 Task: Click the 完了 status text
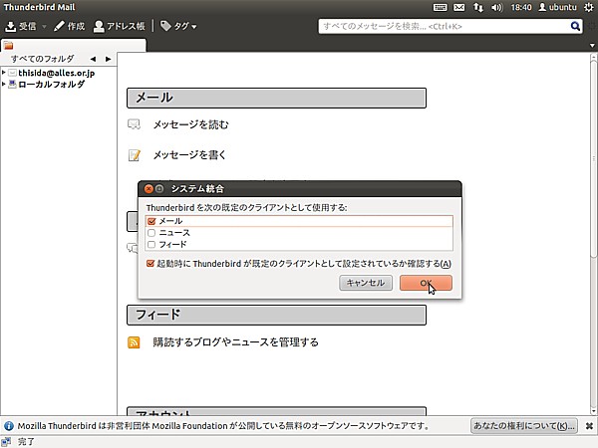coord(26,442)
